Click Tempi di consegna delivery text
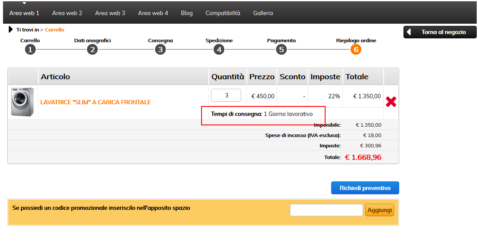Viewport: 478px width, 243px height. click(x=262, y=114)
